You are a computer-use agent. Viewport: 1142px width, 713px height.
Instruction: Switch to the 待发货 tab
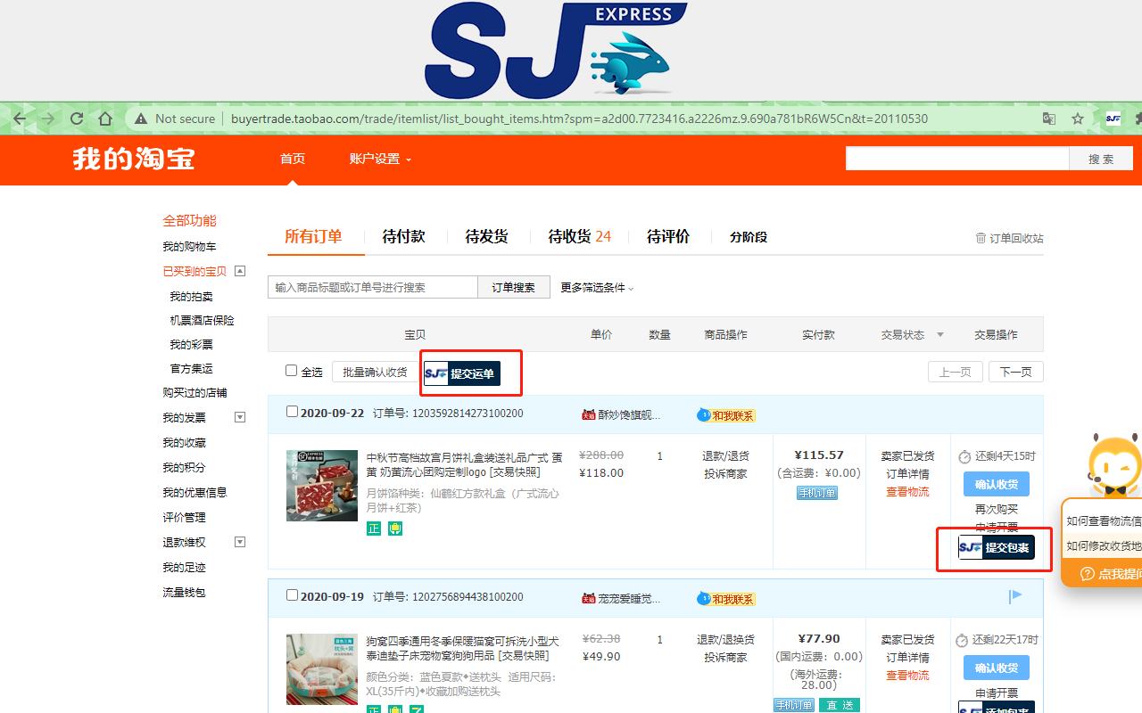[486, 236]
